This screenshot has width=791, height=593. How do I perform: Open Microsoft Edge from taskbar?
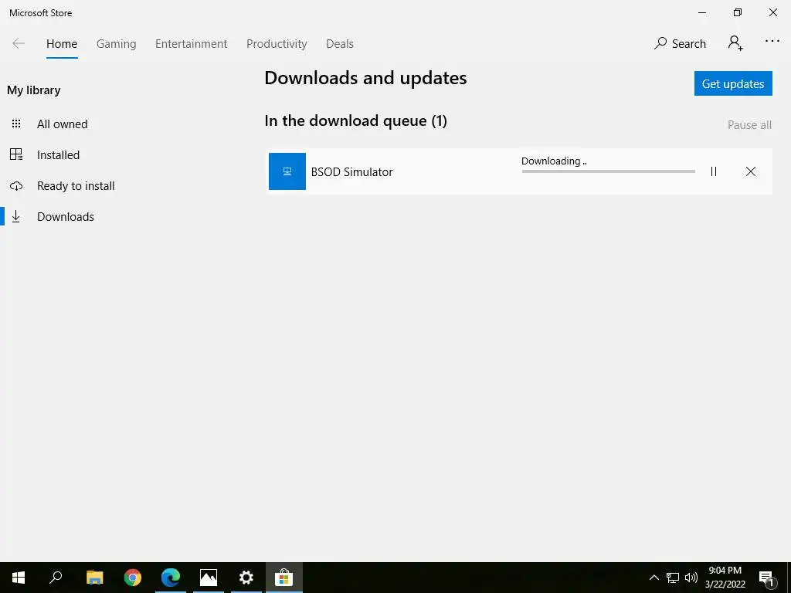click(x=171, y=578)
